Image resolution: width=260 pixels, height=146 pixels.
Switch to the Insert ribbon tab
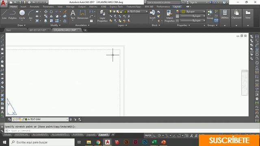pyautogui.click(x=23, y=6)
